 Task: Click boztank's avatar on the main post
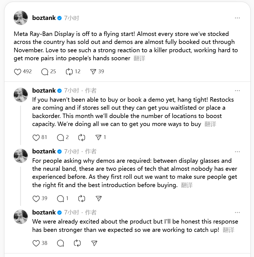point(21,18)
